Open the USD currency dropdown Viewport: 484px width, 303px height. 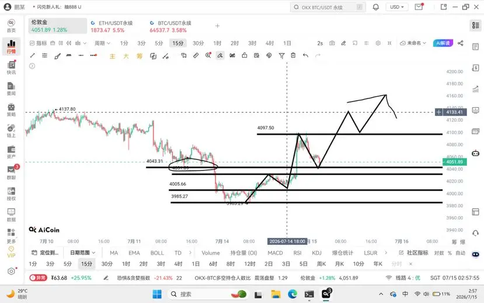(x=397, y=7)
